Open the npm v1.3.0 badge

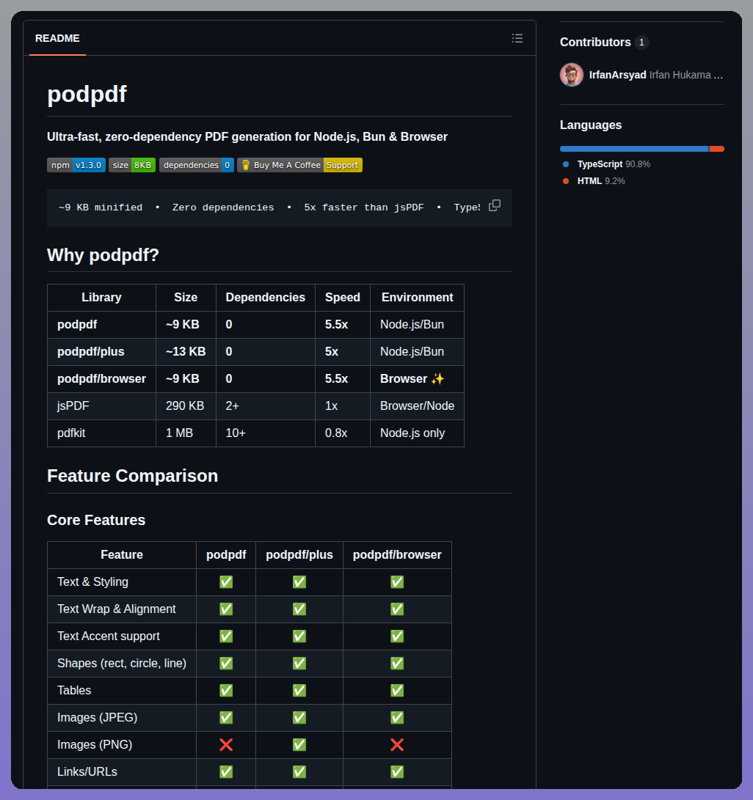coord(76,165)
